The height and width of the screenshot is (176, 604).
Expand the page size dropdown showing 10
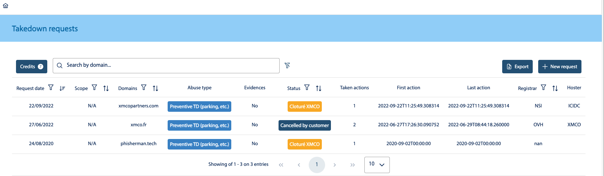(377, 165)
